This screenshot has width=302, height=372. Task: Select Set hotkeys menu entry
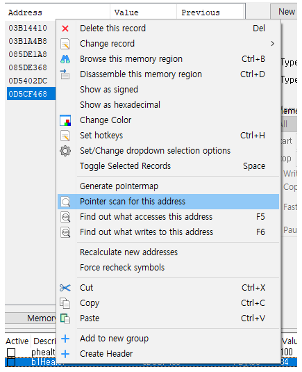(169, 136)
